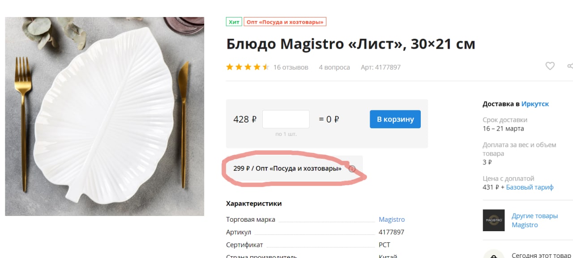Click the «Характеристики» section heading
This screenshot has height=258, width=573.
coord(254,203)
